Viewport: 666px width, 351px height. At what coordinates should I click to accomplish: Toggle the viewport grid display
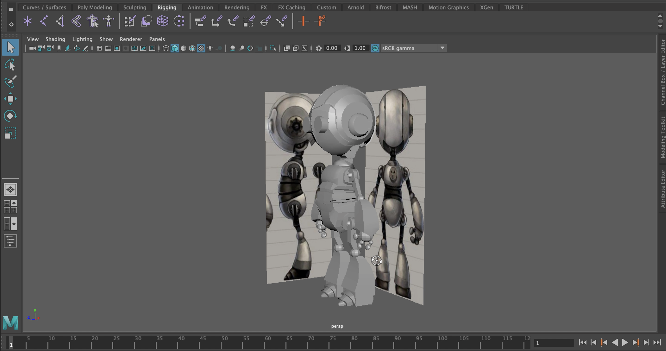tap(99, 48)
